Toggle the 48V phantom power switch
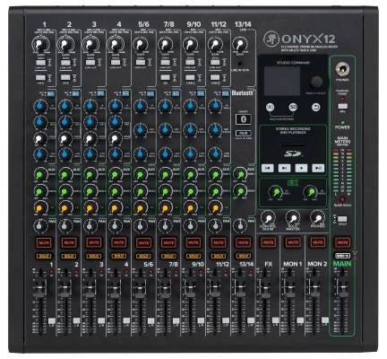Image resolution: width=387 pixels, height=359 pixels. [342, 106]
